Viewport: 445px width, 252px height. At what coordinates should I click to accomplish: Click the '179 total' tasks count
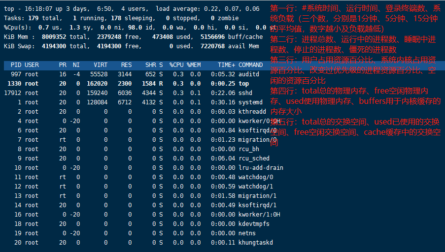click(x=44, y=18)
